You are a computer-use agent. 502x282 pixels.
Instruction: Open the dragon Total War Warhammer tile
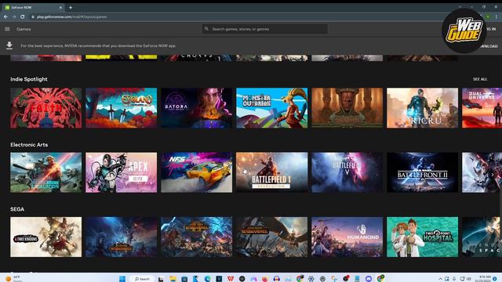(271, 237)
